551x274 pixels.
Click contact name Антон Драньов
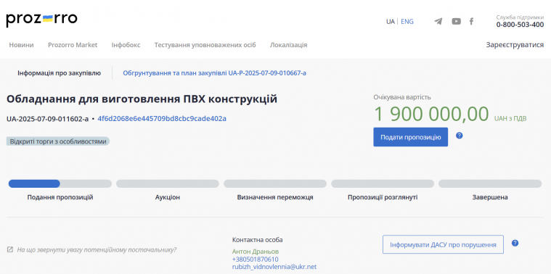[256, 252]
